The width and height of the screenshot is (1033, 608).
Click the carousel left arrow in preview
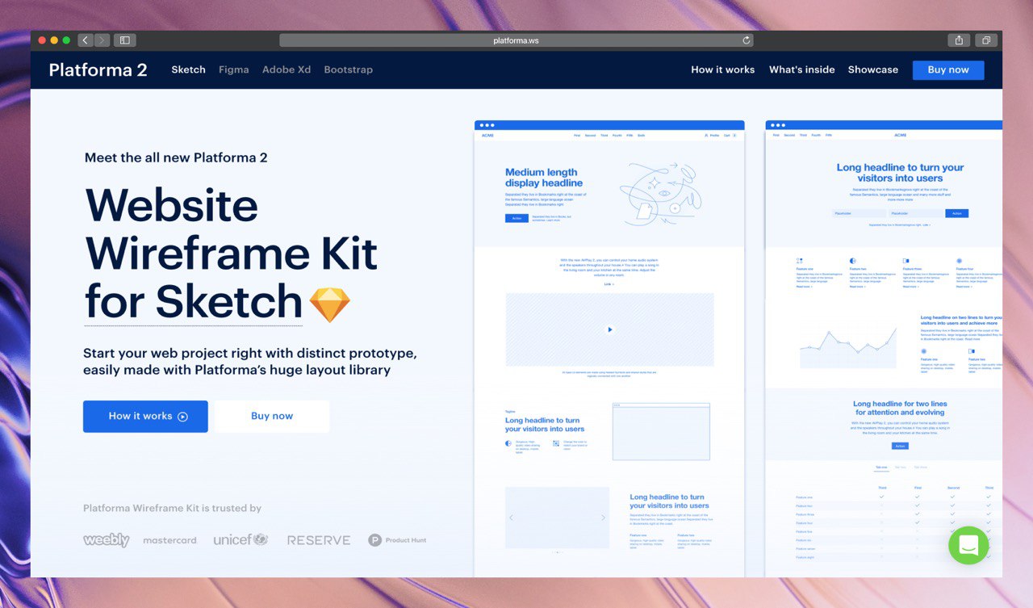511,518
